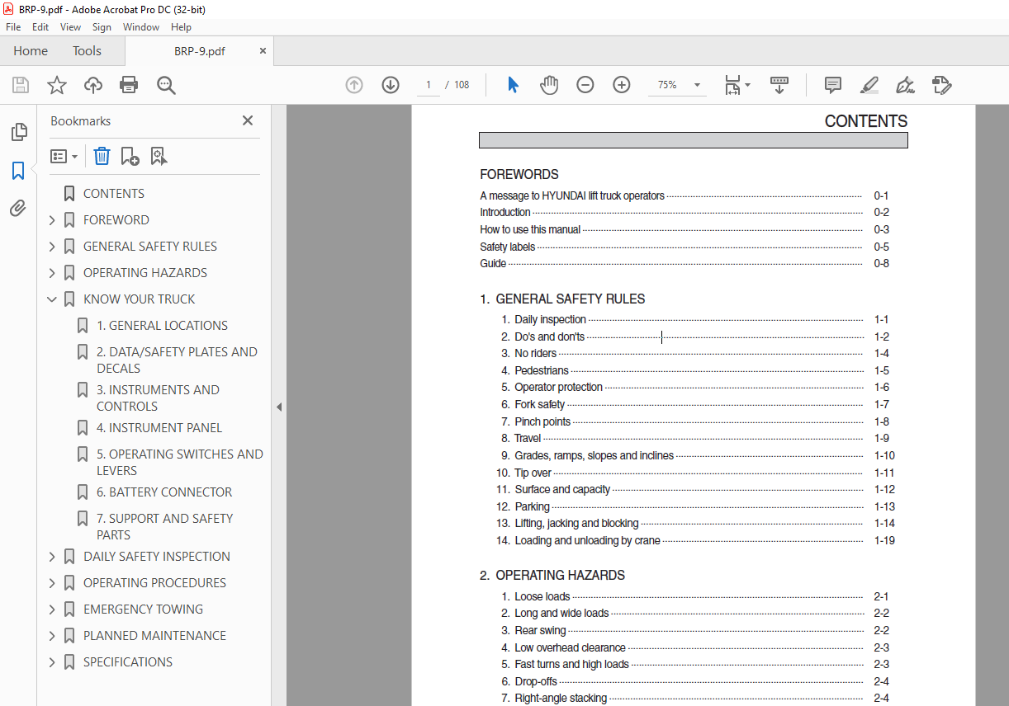Activate the Hand pan tool
The height and width of the screenshot is (706, 1009).
pyautogui.click(x=549, y=85)
